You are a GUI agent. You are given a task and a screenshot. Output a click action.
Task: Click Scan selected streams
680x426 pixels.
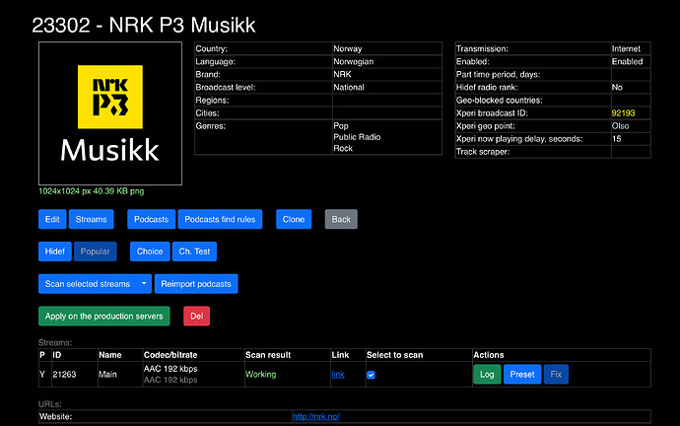[87, 284]
